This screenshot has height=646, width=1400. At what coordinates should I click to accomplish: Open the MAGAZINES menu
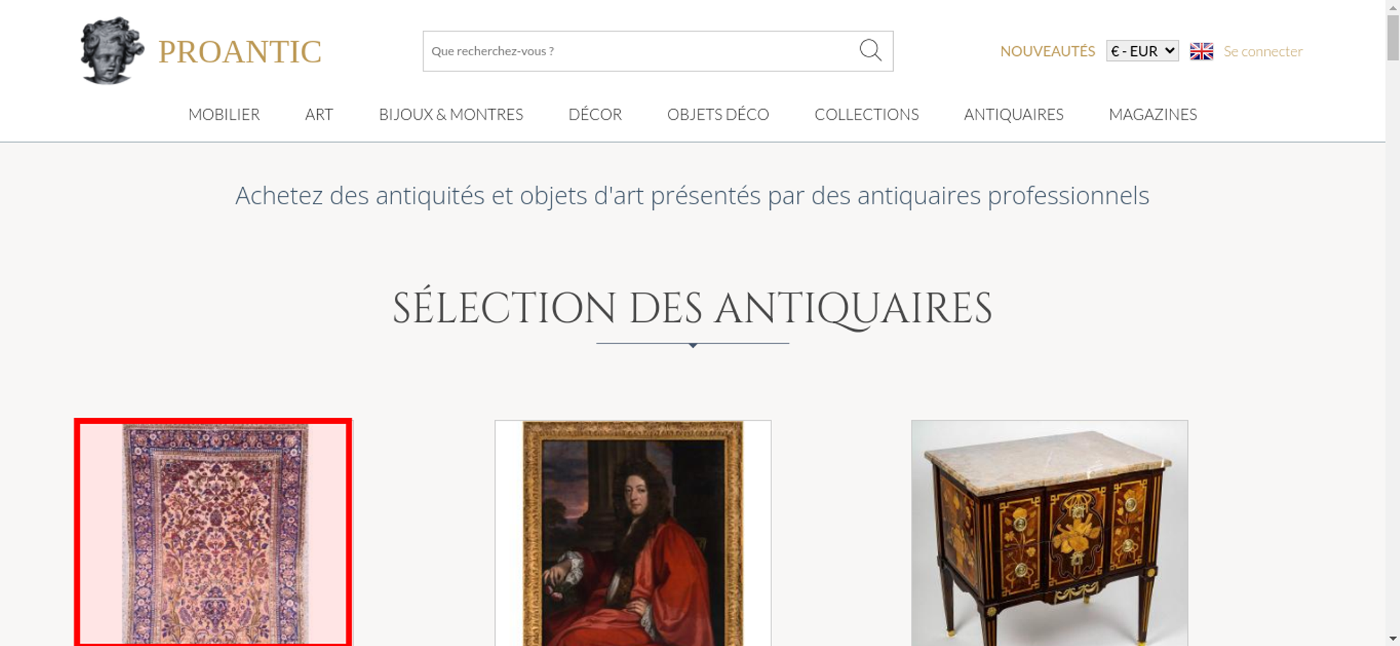point(1153,114)
